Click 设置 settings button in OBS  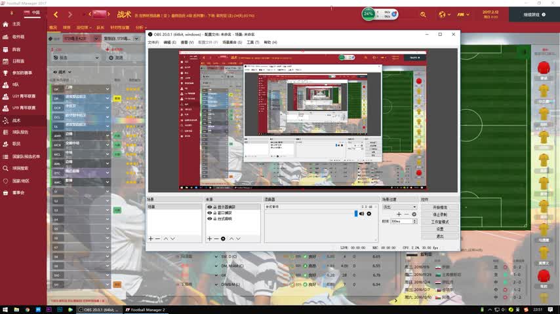(440, 229)
